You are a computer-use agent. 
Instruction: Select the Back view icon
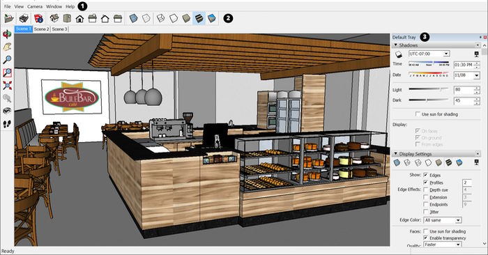coord(105,19)
